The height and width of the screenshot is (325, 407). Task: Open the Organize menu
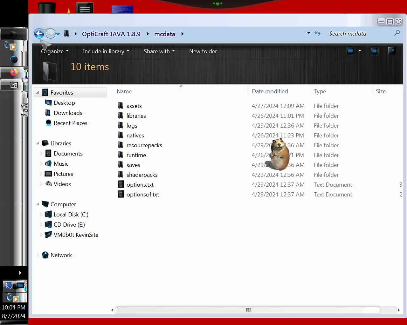click(55, 51)
